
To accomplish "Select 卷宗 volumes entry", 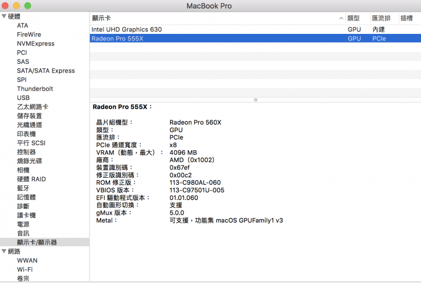I will point(23,278).
